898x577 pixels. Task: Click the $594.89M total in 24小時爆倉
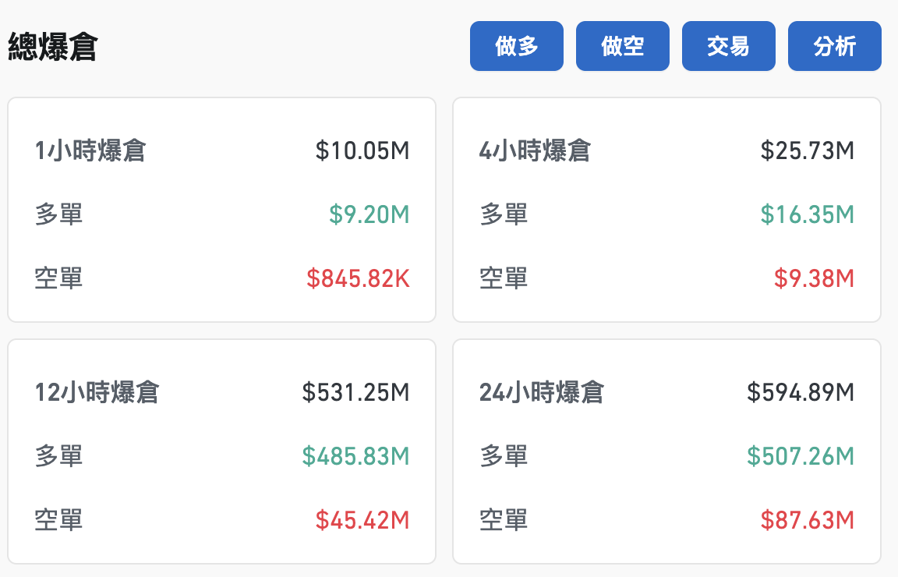point(802,393)
